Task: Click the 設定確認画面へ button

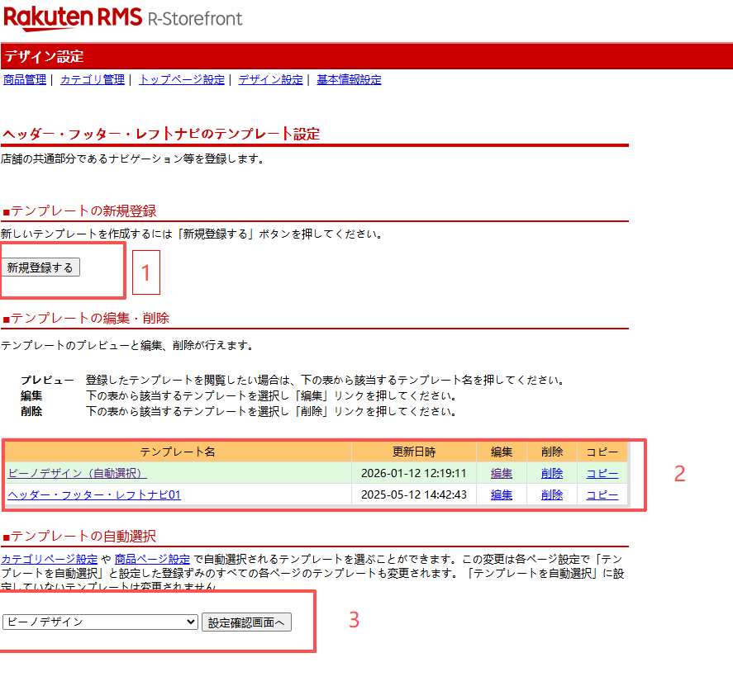Action: coord(246,622)
